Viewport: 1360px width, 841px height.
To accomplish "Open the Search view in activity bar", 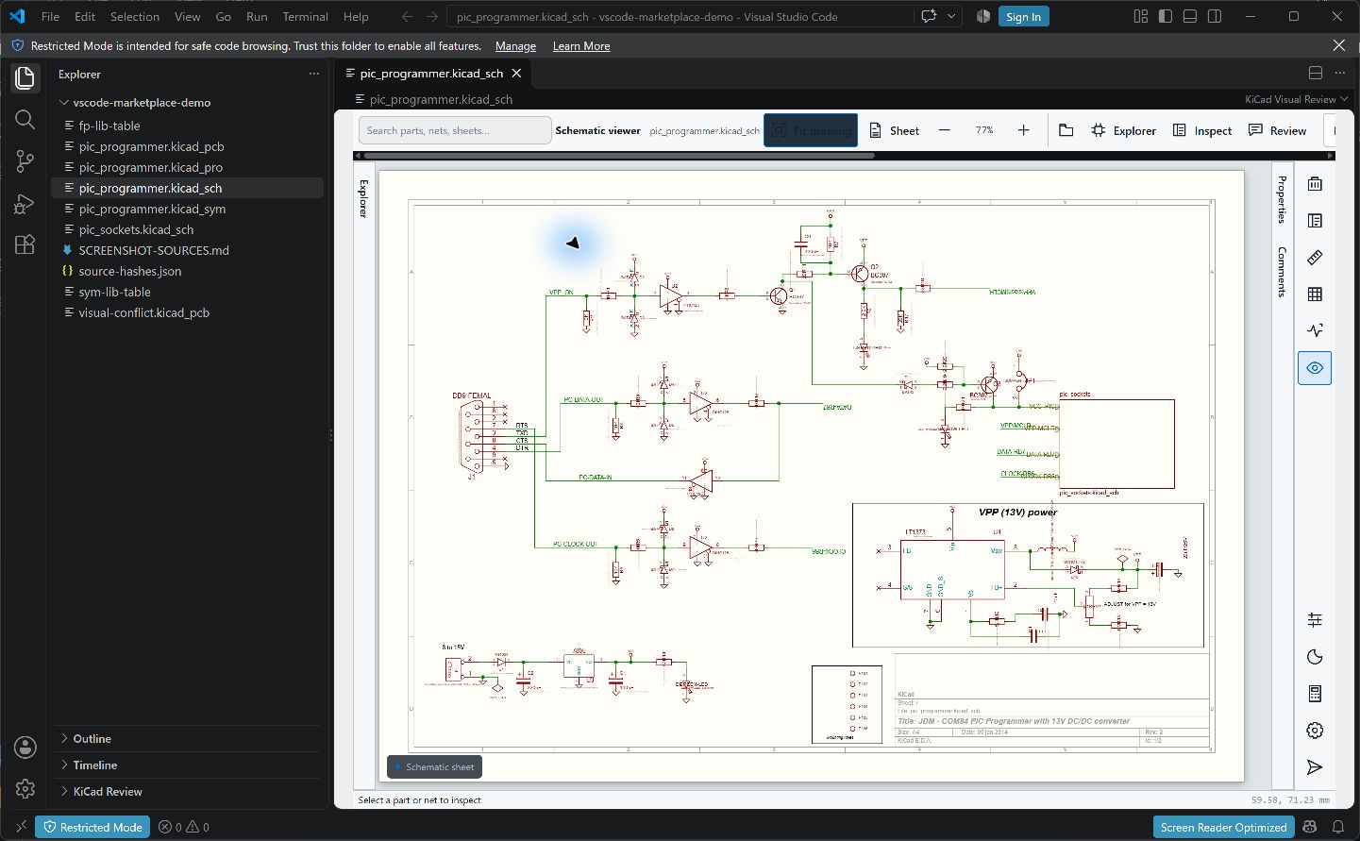I will click(x=25, y=119).
